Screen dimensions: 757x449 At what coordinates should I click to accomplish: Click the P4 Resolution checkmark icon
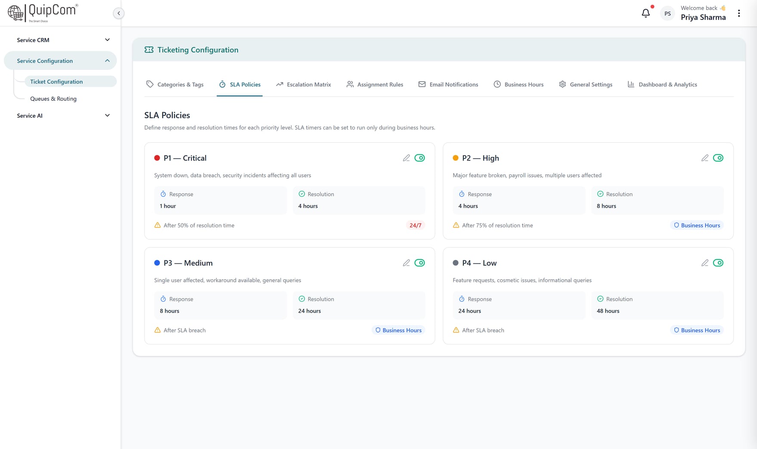coord(600,299)
